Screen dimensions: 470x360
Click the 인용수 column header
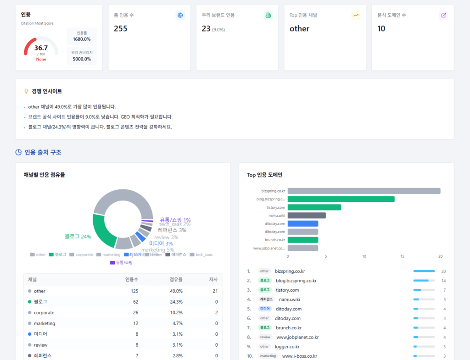132,279
